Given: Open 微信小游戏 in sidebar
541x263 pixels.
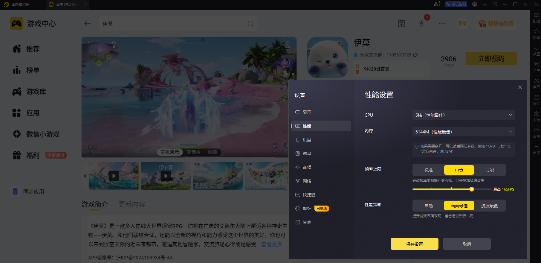Looking at the screenshot, I should (36, 134).
